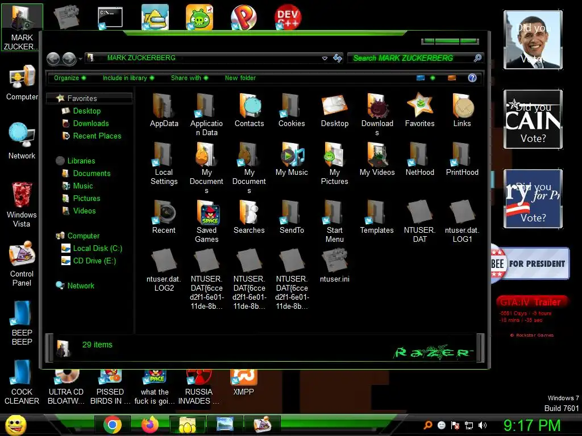This screenshot has width=582, height=436.
Task: Select the NTUSER.DAT file
Action: [419, 221]
